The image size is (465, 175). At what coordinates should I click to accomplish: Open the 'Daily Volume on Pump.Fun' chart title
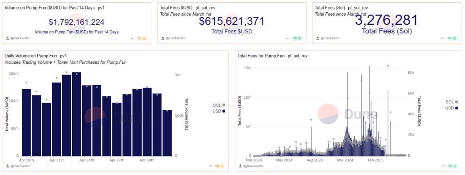(31, 56)
